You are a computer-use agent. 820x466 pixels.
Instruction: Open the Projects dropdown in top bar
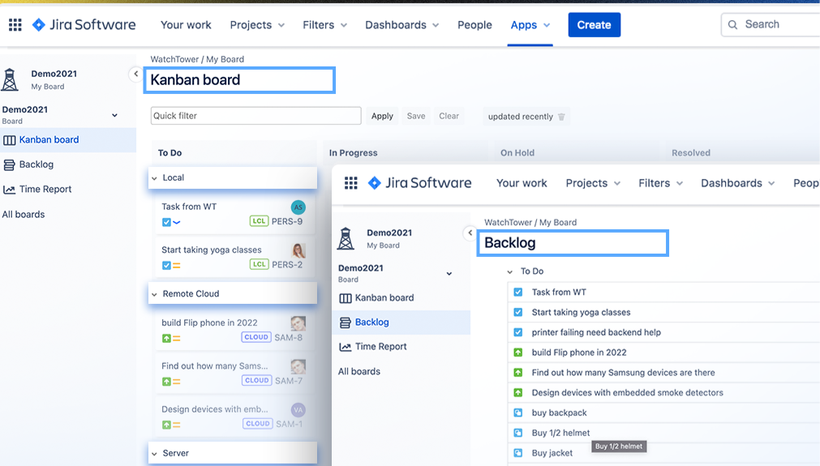point(257,24)
